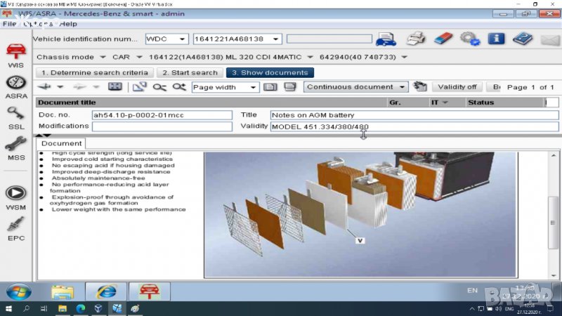Image resolution: width=562 pixels, height=316 pixels.
Task: Click the printer icon in toolbar
Action: [417, 39]
